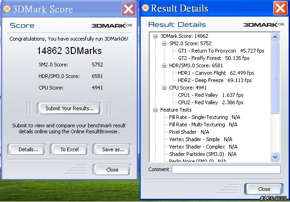Click the scroll down arrow in results tree

[275, 157]
